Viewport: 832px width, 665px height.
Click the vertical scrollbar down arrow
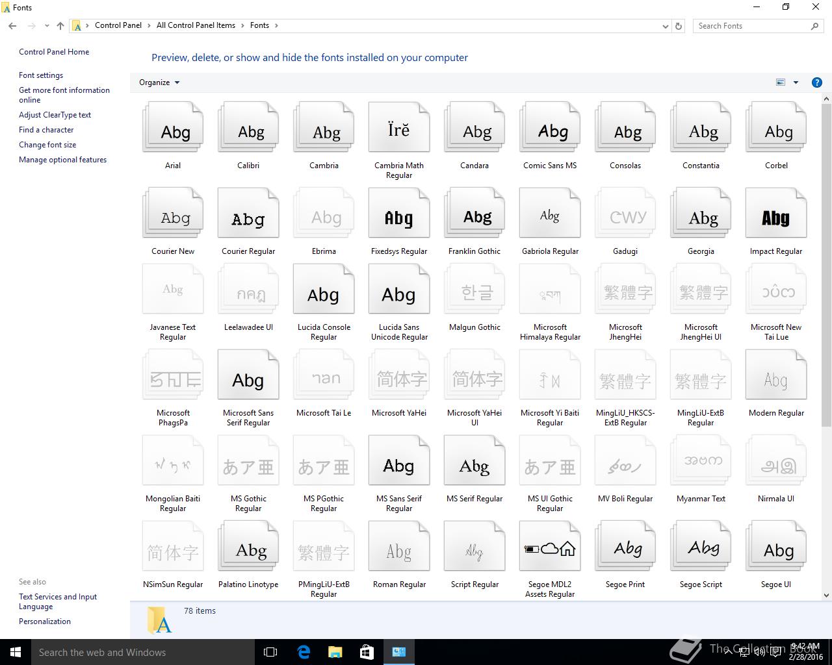coord(827,595)
